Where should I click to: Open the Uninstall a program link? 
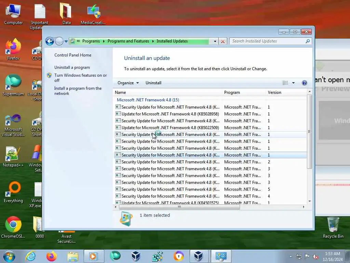72,67
